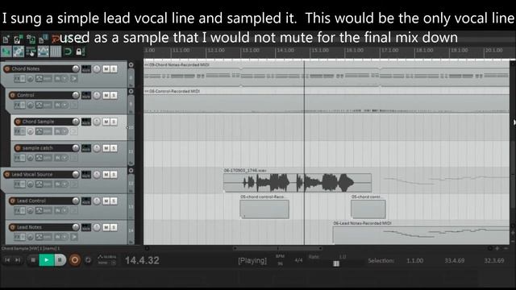Mute the Lead Notes track
The width and height of the screenshot is (516, 290).
tap(106, 227)
